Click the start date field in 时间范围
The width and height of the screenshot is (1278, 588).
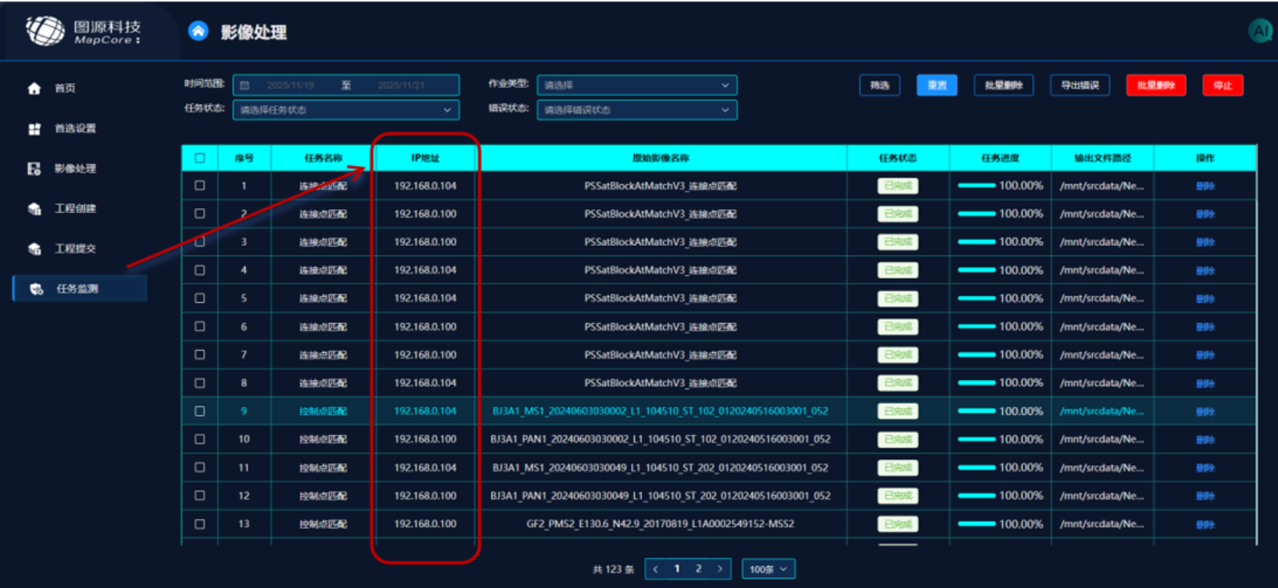(x=290, y=85)
